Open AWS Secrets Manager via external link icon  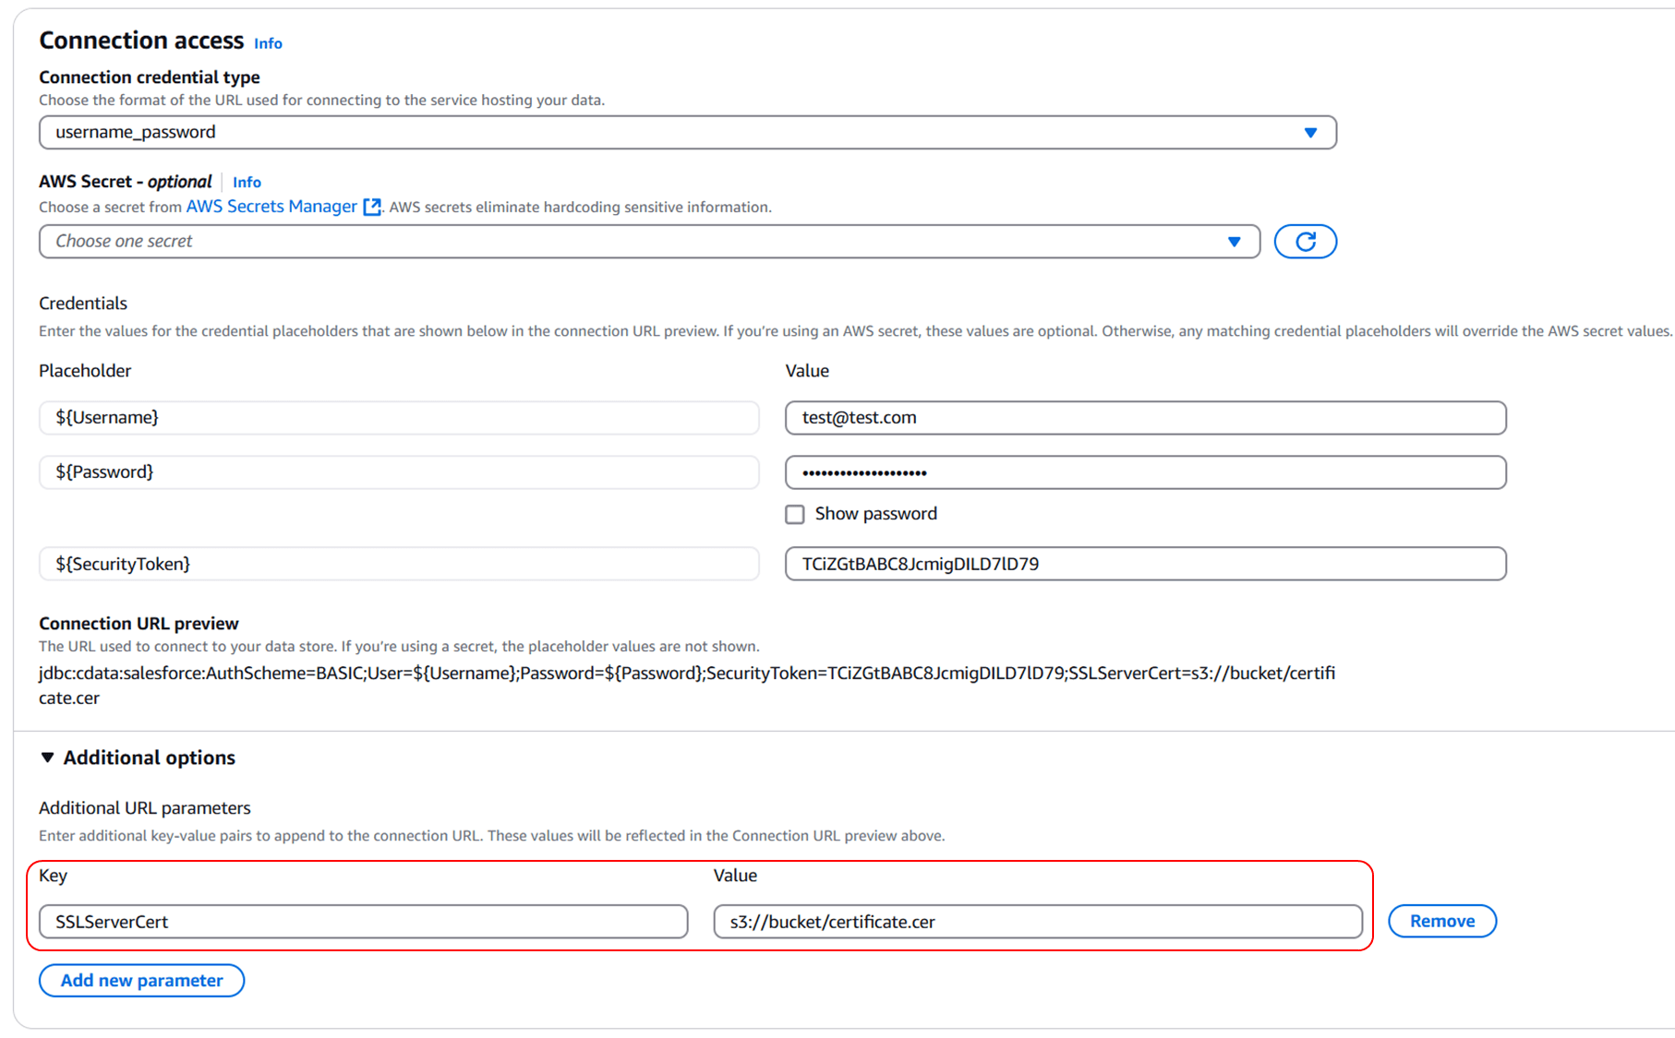coord(372,207)
